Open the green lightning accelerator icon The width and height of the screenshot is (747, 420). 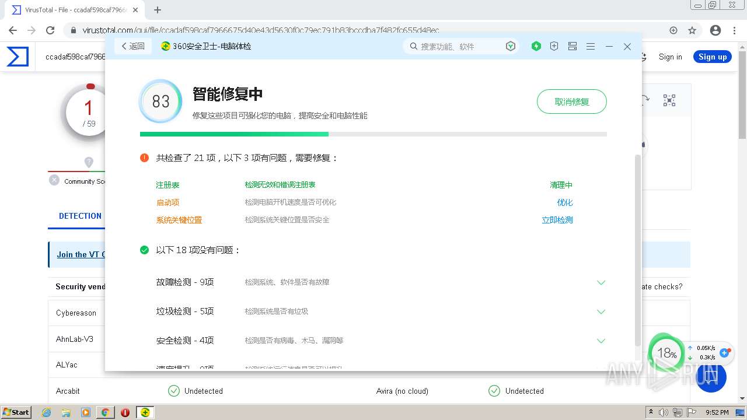pyautogui.click(x=536, y=46)
